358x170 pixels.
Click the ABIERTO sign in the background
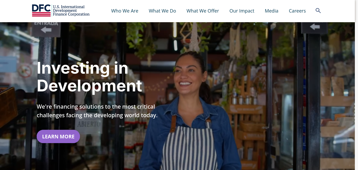click(89, 124)
